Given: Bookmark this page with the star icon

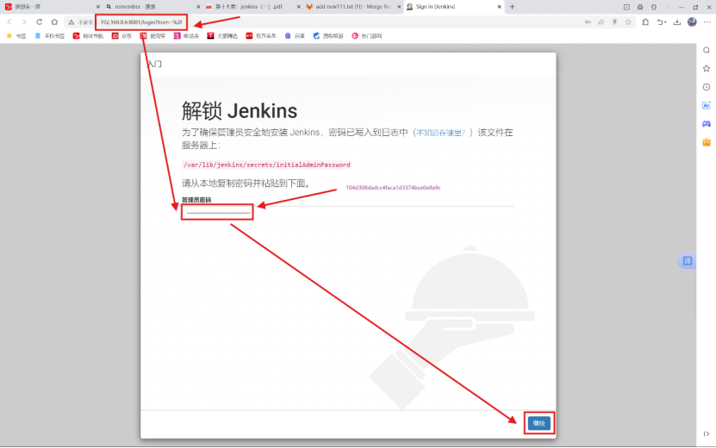Looking at the screenshot, I should pyautogui.click(x=628, y=22).
